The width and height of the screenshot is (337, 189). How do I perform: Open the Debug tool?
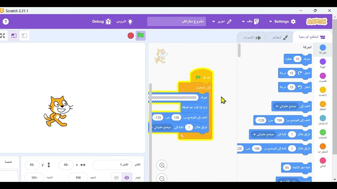click(102, 22)
